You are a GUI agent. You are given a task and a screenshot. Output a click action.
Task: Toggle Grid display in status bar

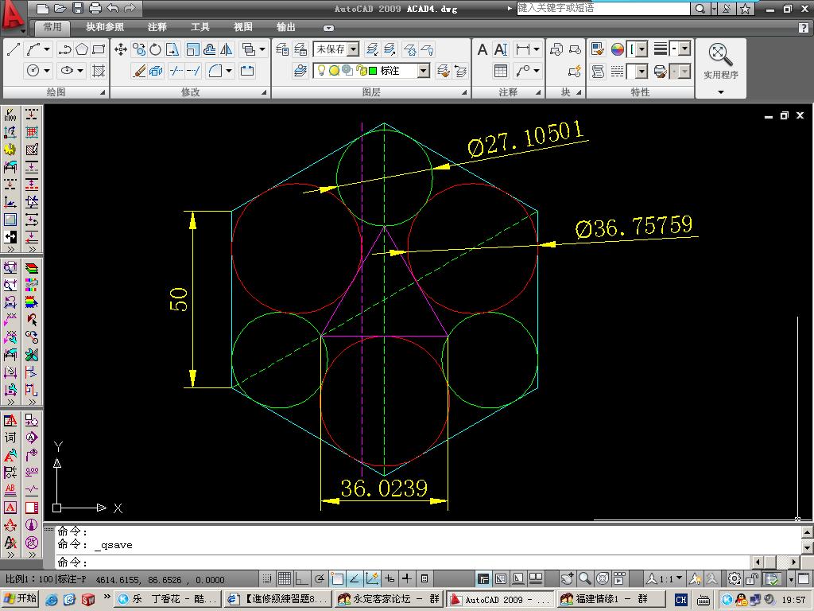[284, 578]
